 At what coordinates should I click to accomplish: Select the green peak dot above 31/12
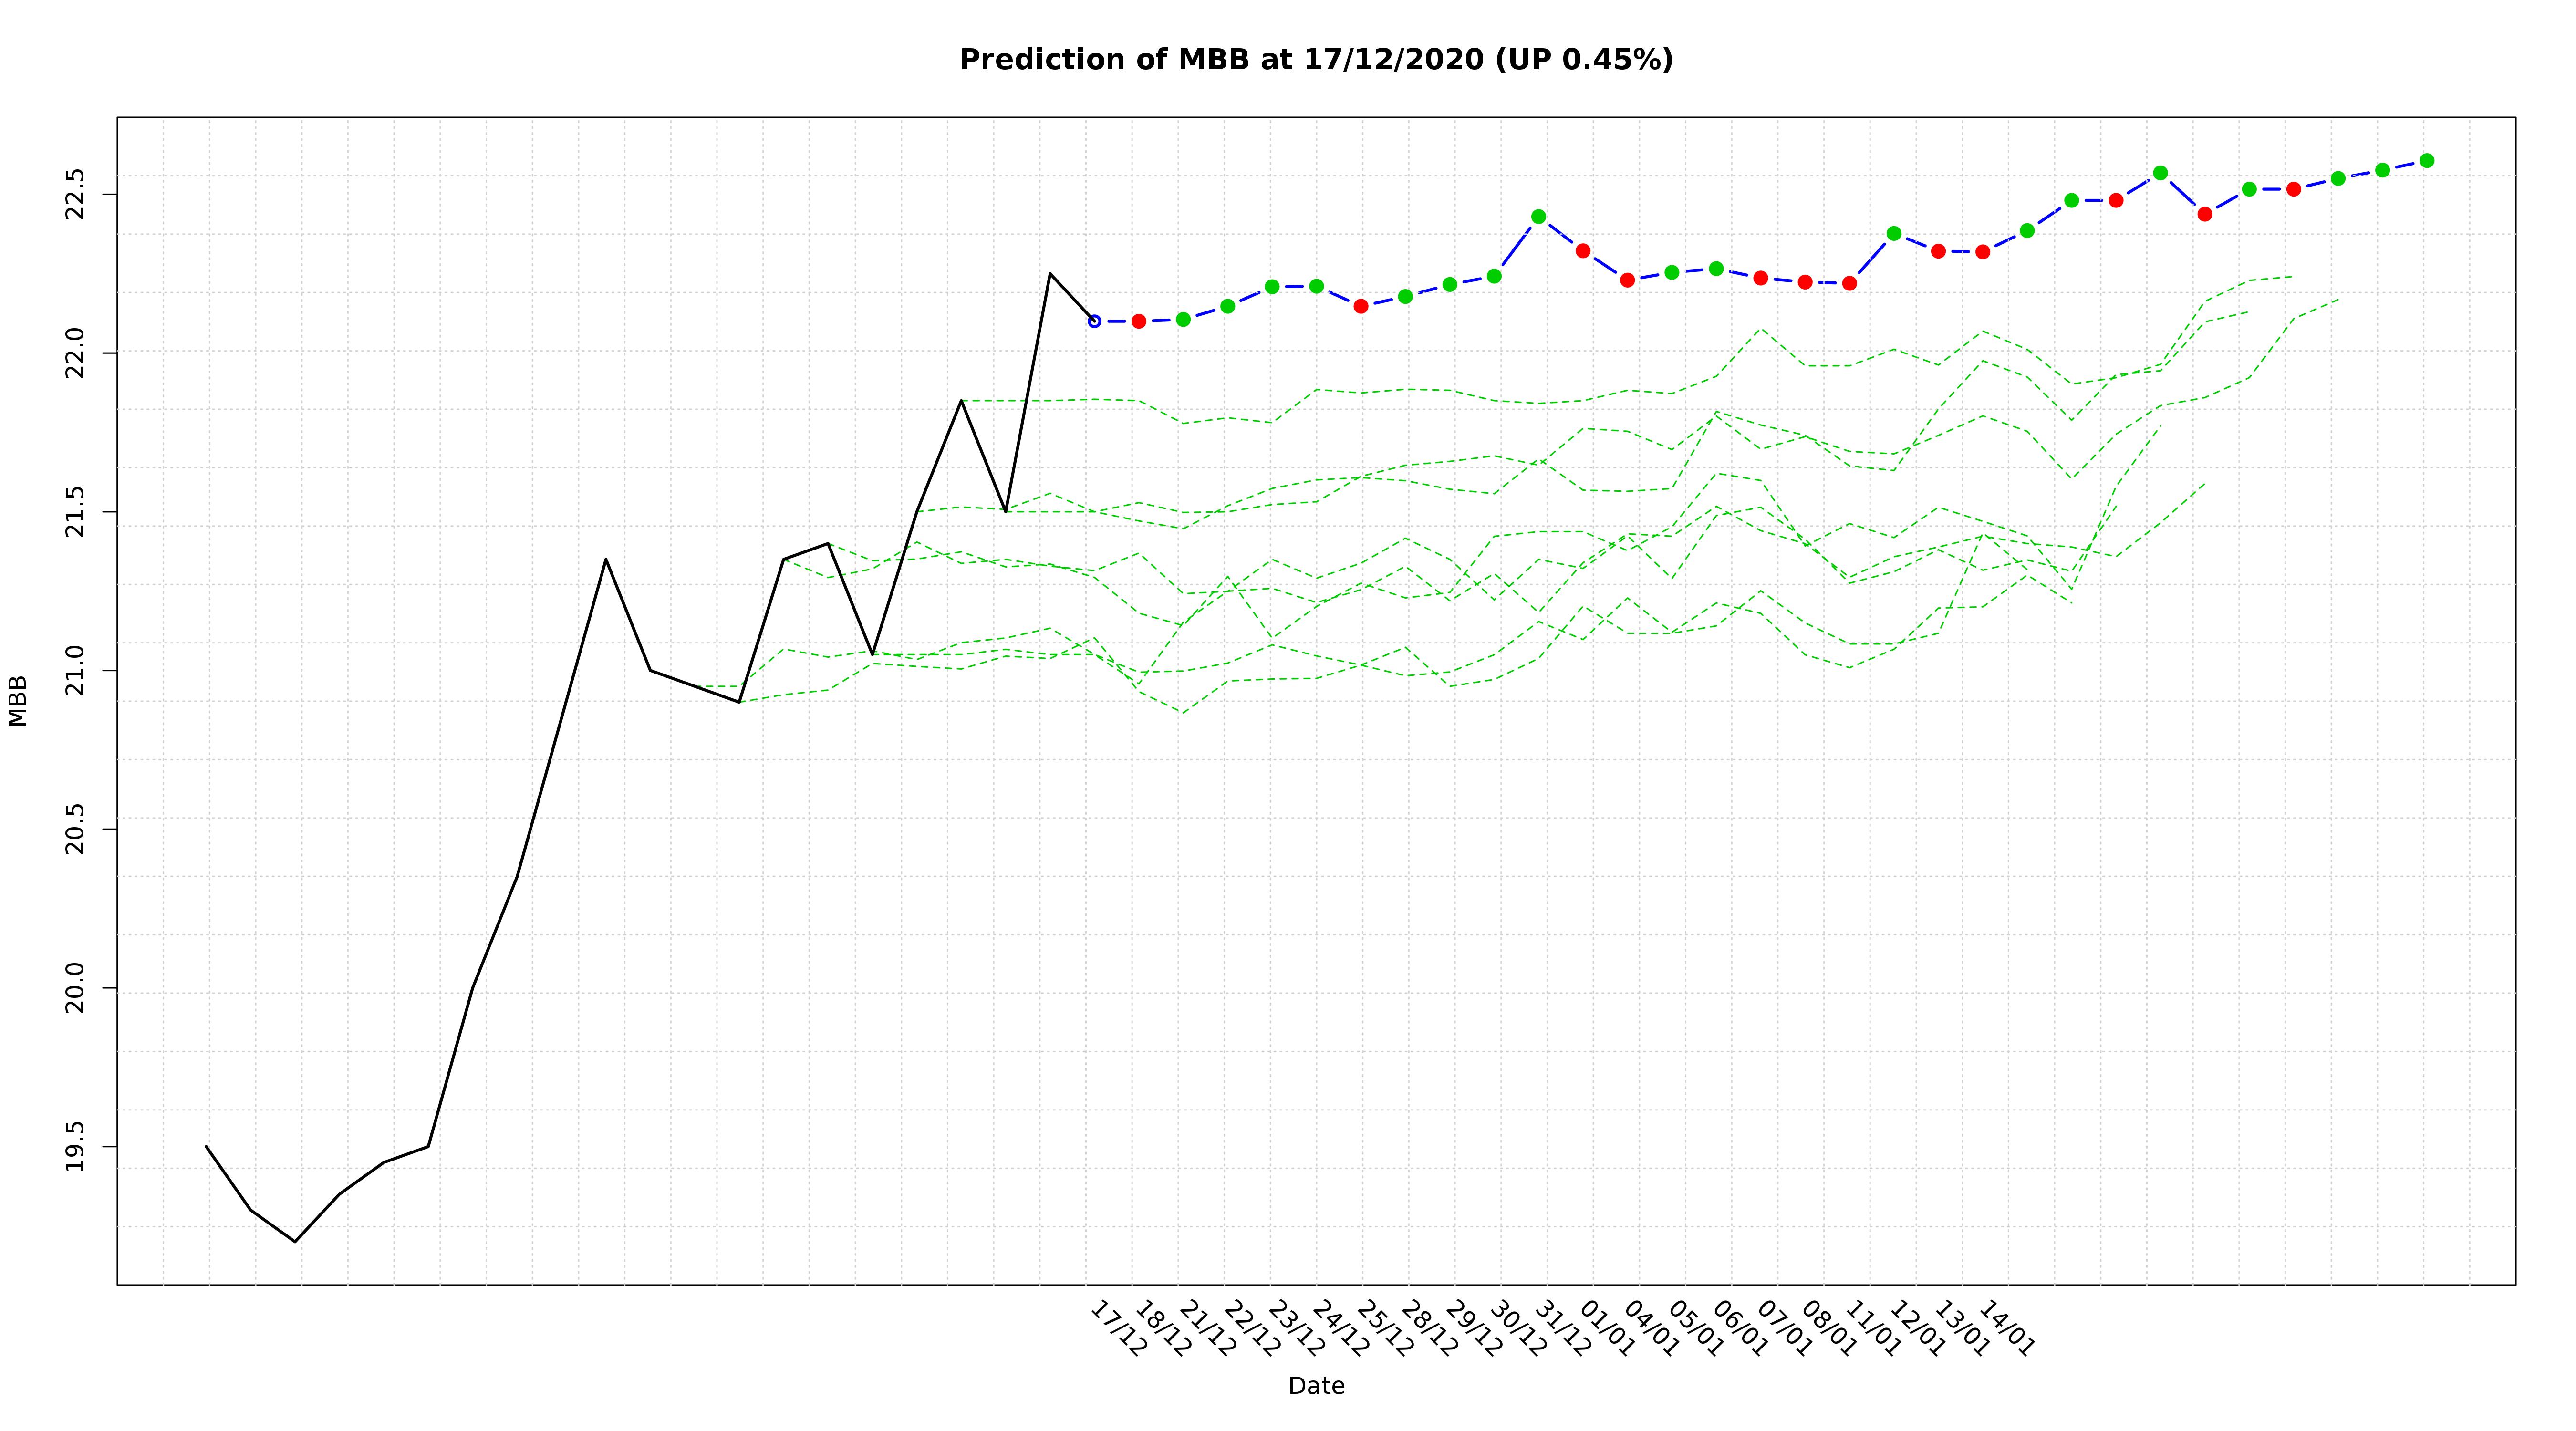pos(1539,216)
